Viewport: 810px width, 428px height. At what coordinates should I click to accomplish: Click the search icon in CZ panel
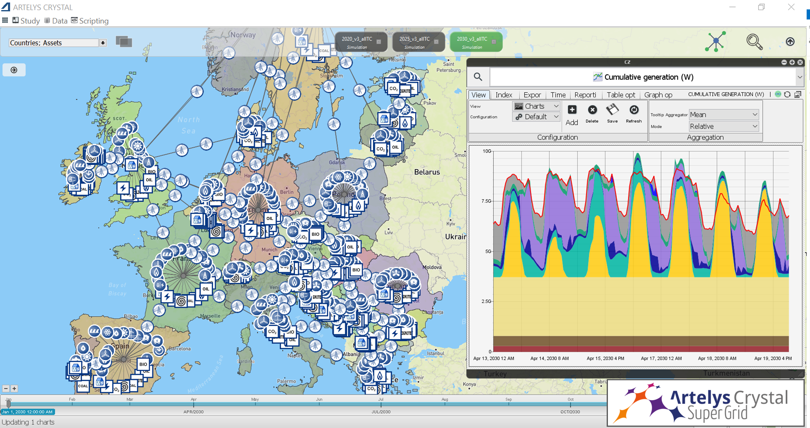[478, 77]
